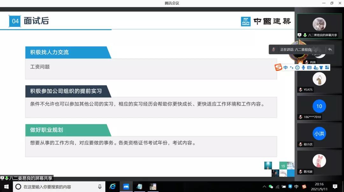Open the Windows notification center
This screenshot has width=344, height=192.
(335, 187)
